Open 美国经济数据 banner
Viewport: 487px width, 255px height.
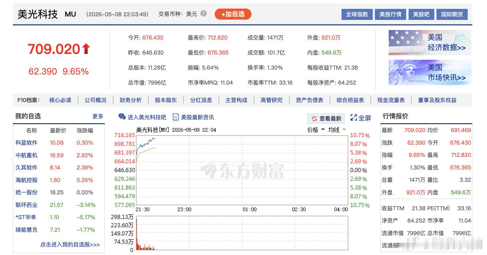pyautogui.click(x=430, y=43)
